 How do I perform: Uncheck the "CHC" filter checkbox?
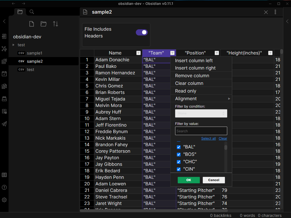pos(179,162)
